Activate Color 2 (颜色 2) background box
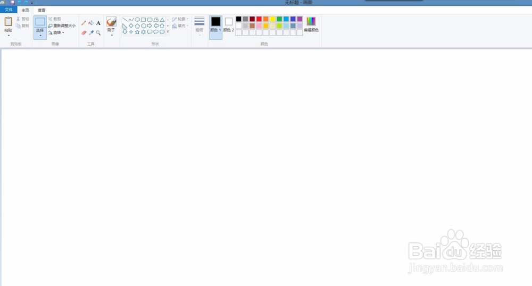Image resolution: width=532 pixels, height=286 pixels. click(229, 24)
